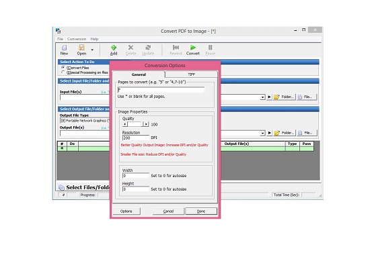The width and height of the screenshot is (370, 253).
Task: Click the Quality slider track
Action: tap(135, 124)
